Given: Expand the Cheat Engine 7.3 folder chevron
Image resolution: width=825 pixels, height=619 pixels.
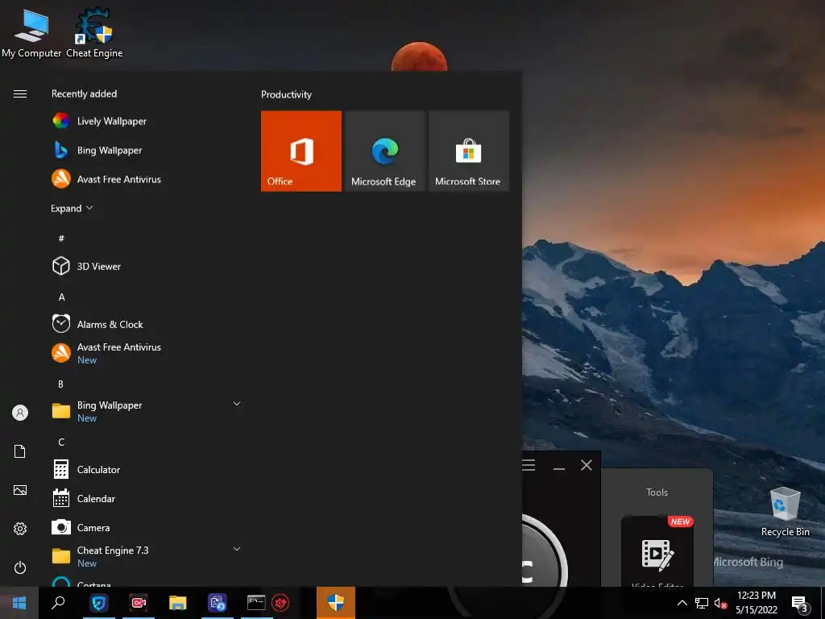Looking at the screenshot, I should (237, 549).
